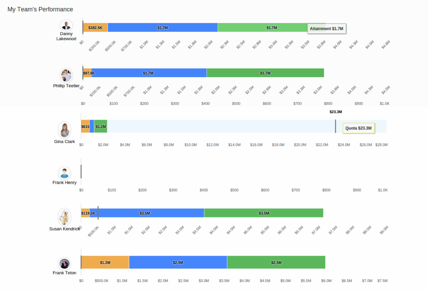Click Susan Kendrick's green $3.5M bar segment

(x=264, y=213)
